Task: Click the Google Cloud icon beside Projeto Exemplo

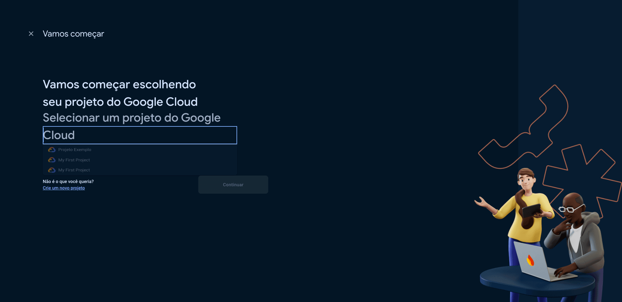Action: tap(52, 150)
